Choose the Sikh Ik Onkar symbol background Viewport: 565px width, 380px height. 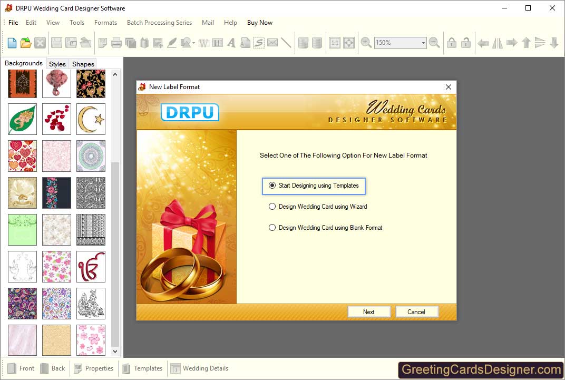[x=91, y=267]
